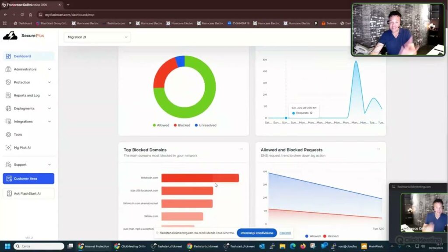Click the Protection shield icon
Screen dimensions: 448x252
tap(8, 82)
